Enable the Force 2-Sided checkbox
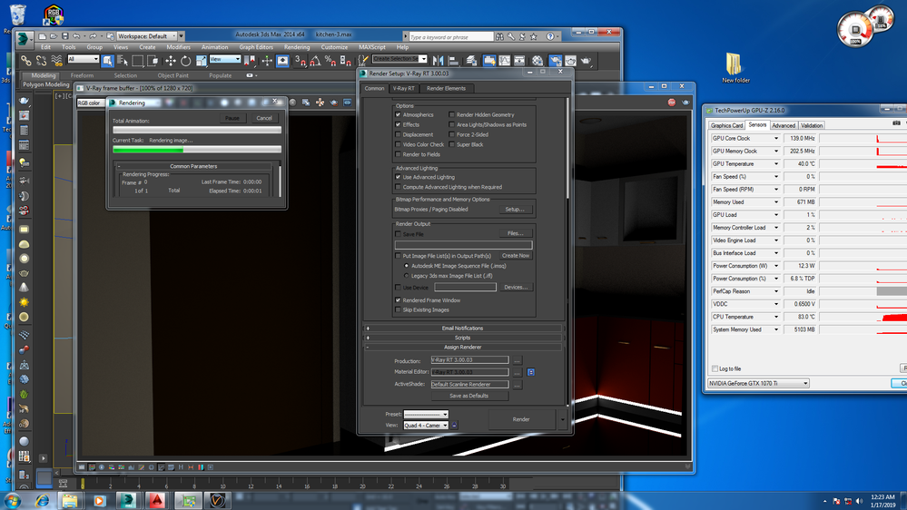This screenshot has width=907, height=510. coord(452,134)
